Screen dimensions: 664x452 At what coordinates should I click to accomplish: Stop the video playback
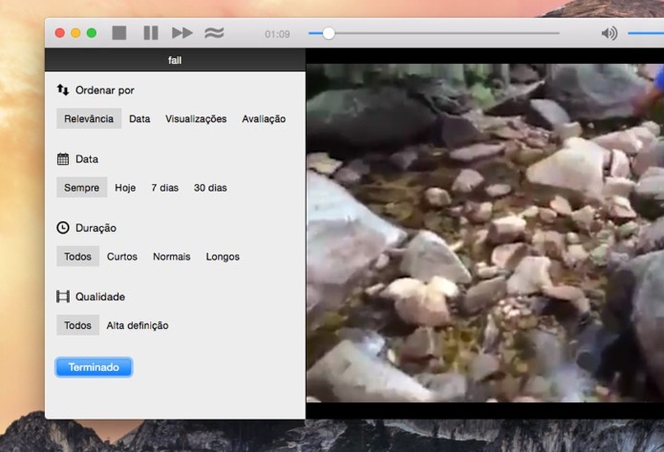click(119, 33)
